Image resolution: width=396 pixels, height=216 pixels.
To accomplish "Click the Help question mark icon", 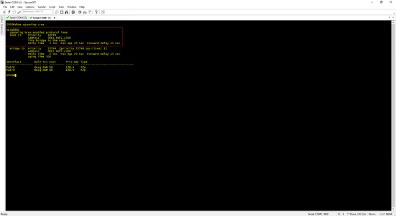I will [96, 12].
